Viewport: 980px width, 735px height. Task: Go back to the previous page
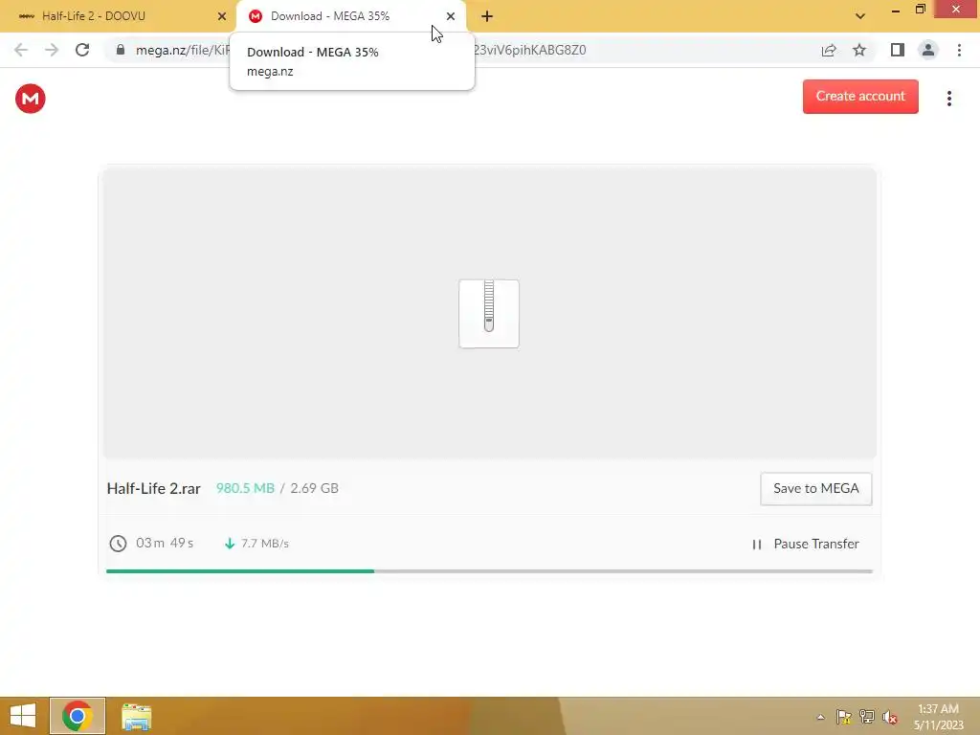coord(21,50)
